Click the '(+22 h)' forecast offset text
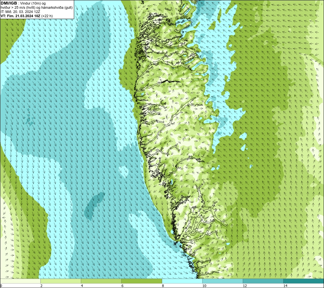Image resolution: width=324 pixels, height=288 pixels. point(47,16)
